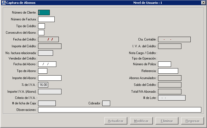Click the Número de Poliza field
Image resolution: width=207 pixels, height=128 pixels.
tap(164, 64)
